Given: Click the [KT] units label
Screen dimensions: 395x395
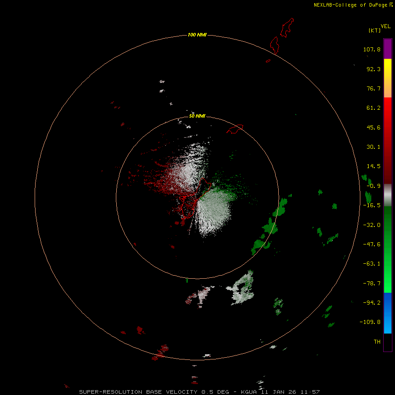Looking at the screenshot, I should [x=374, y=30].
